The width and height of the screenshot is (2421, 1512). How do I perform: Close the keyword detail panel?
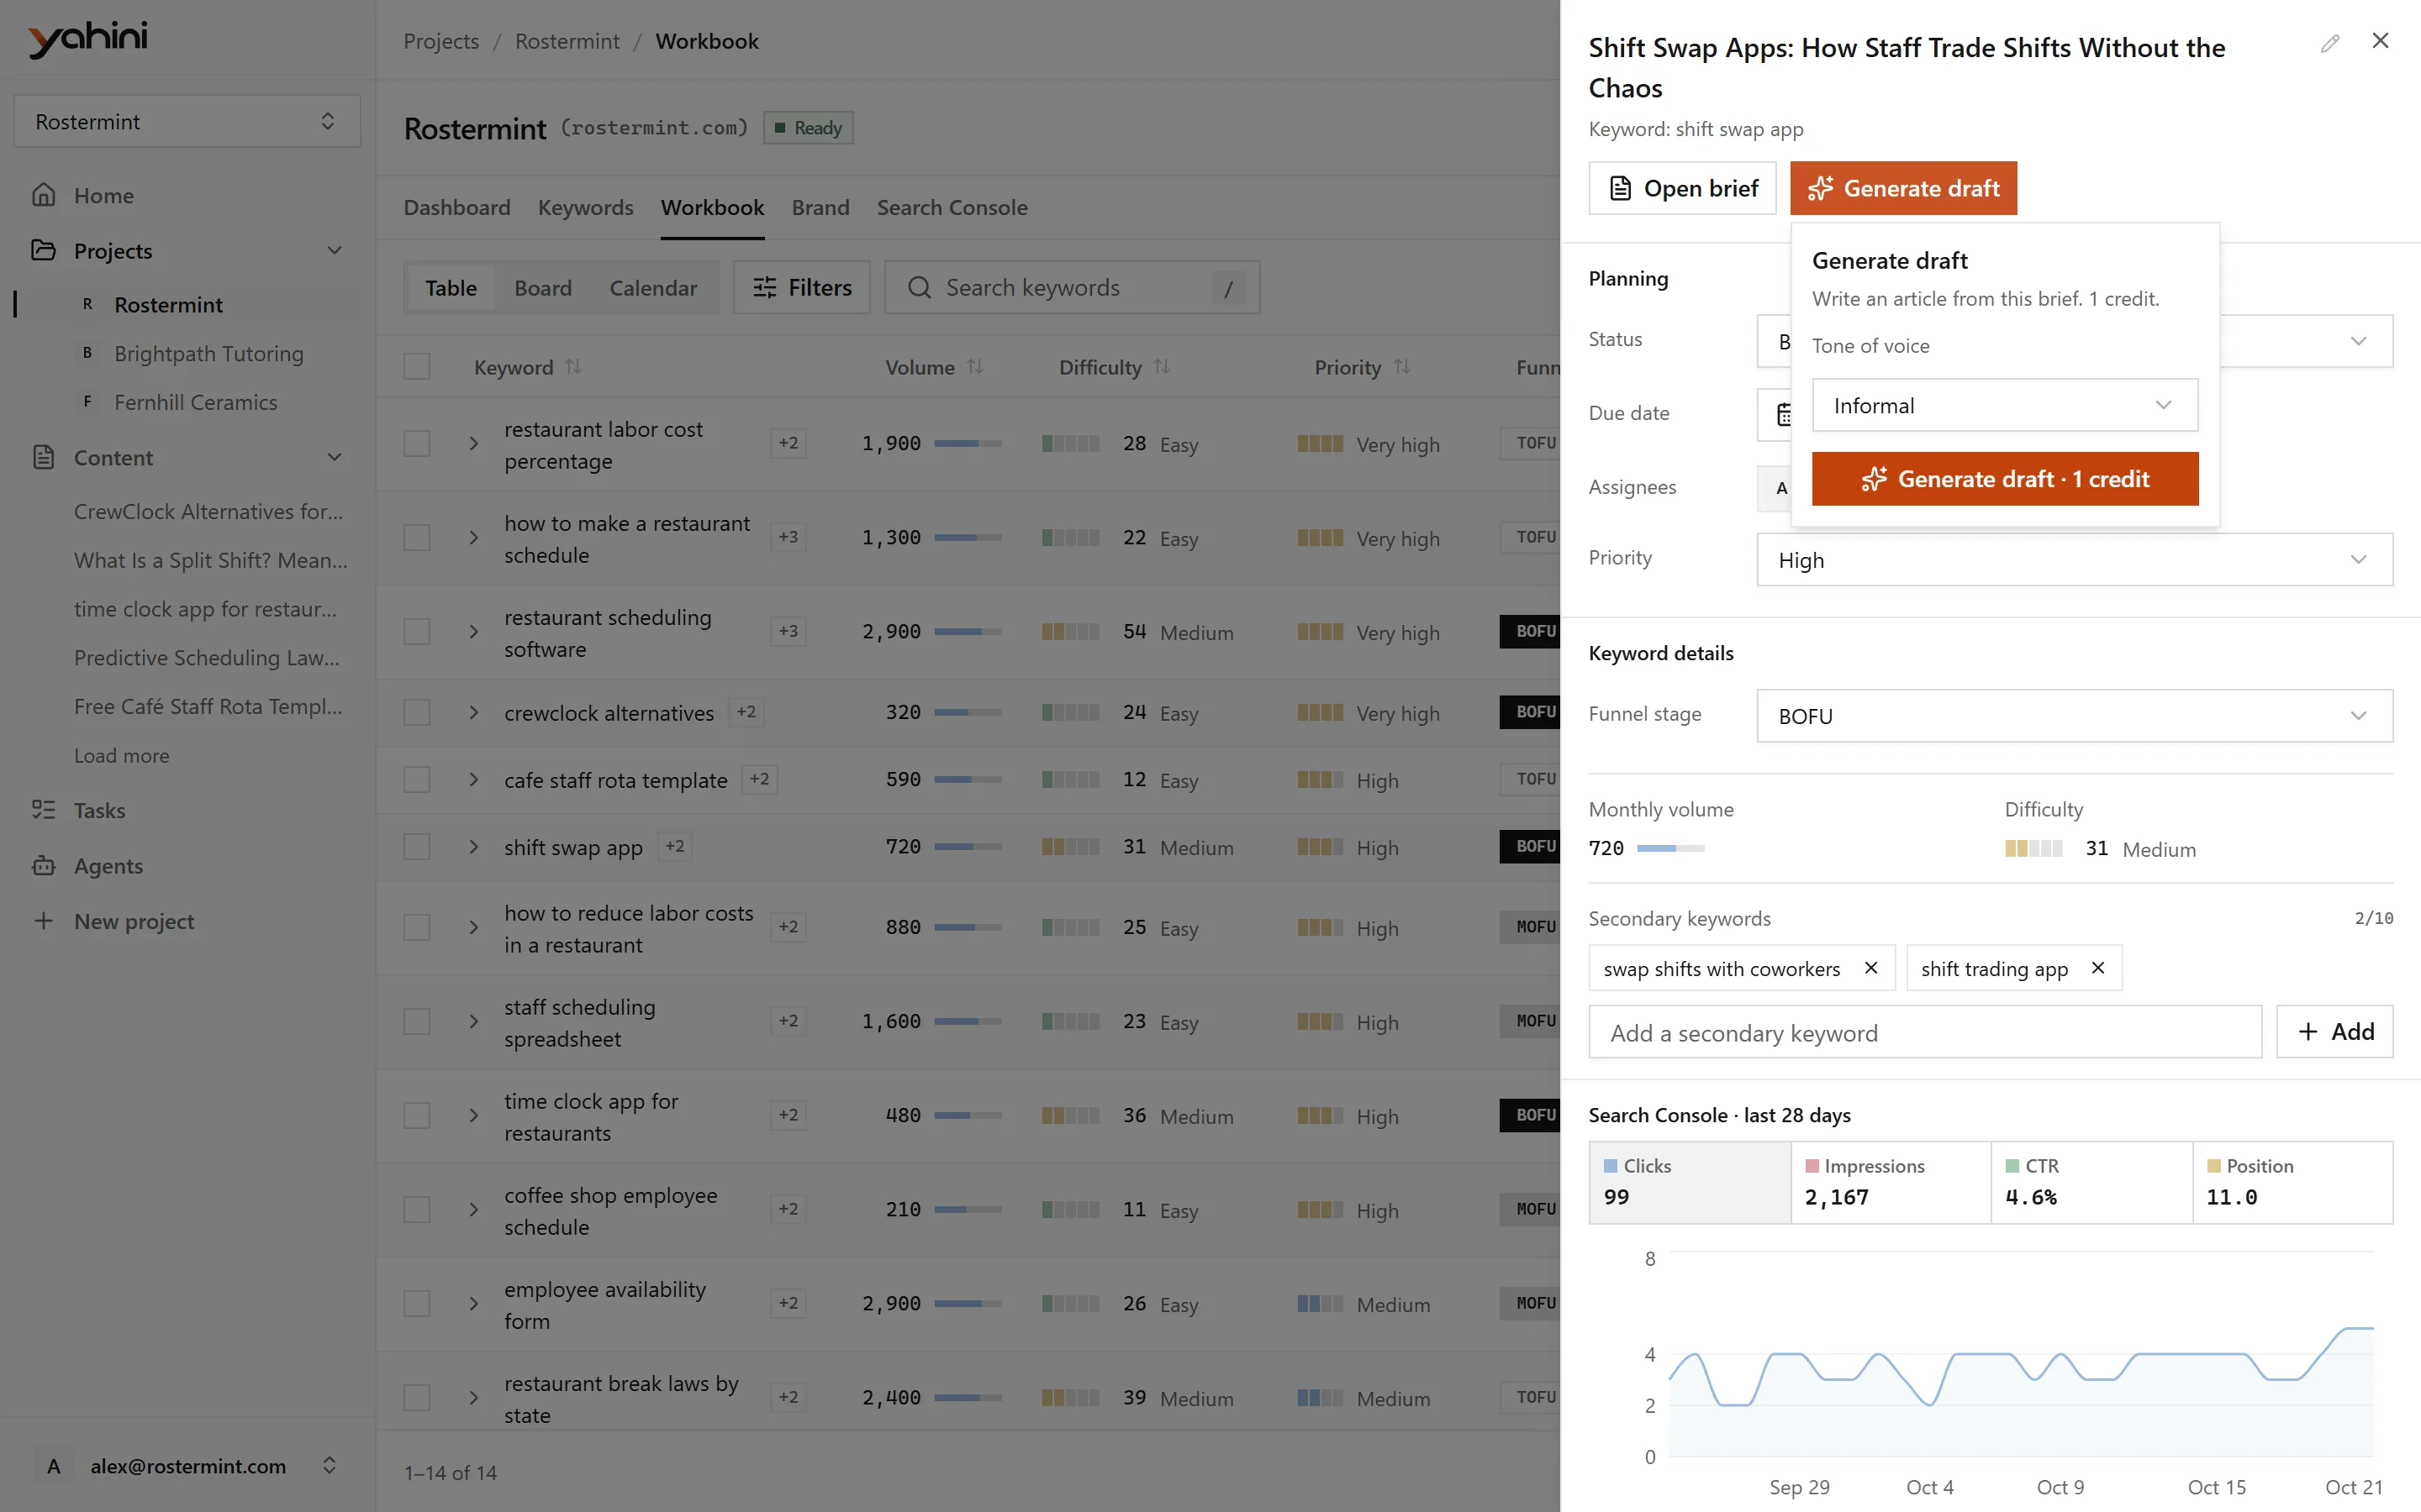click(x=2381, y=40)
